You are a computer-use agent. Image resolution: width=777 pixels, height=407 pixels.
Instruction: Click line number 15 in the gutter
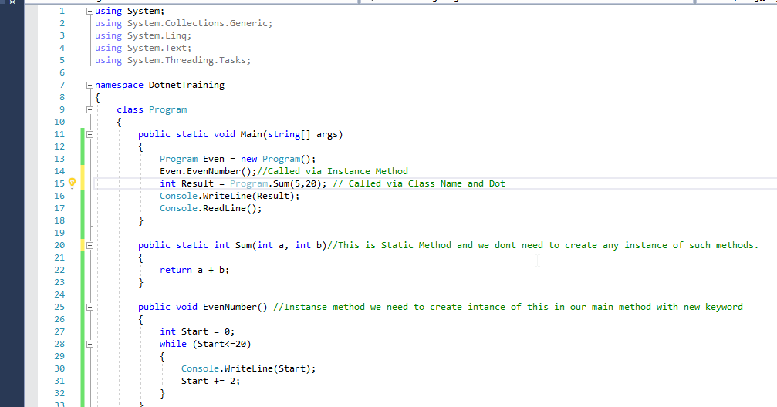tap(59, 183)
